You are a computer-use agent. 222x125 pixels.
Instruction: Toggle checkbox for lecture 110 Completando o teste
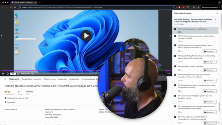point(175,85)
